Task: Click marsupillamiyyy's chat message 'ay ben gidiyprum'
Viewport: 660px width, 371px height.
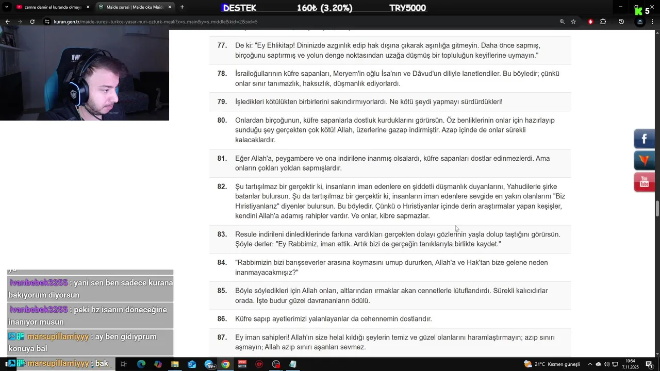Action: pos(91,343)
